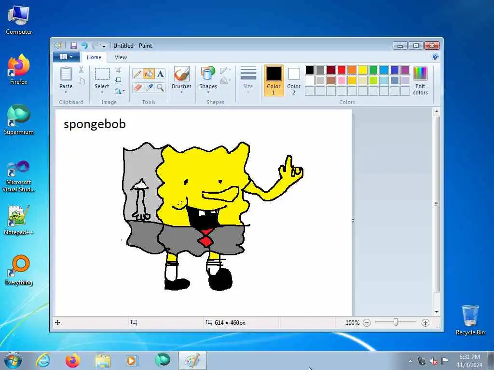The width and height of the screenshot is (494, 370).
Task: Click the Windows Explorer taskbar folder icon
Action: pyautogui.click(x=103, y=360)
